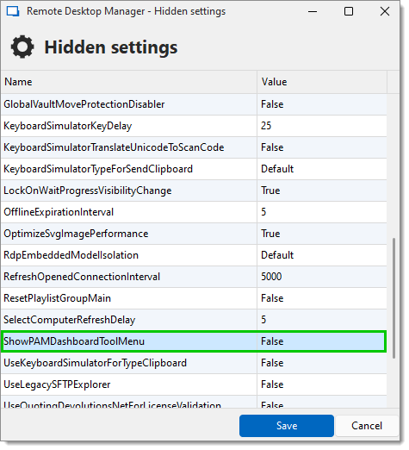Click False value of UseLegacySFTPExplorer
Screen dimensions: 409x450
273,385
